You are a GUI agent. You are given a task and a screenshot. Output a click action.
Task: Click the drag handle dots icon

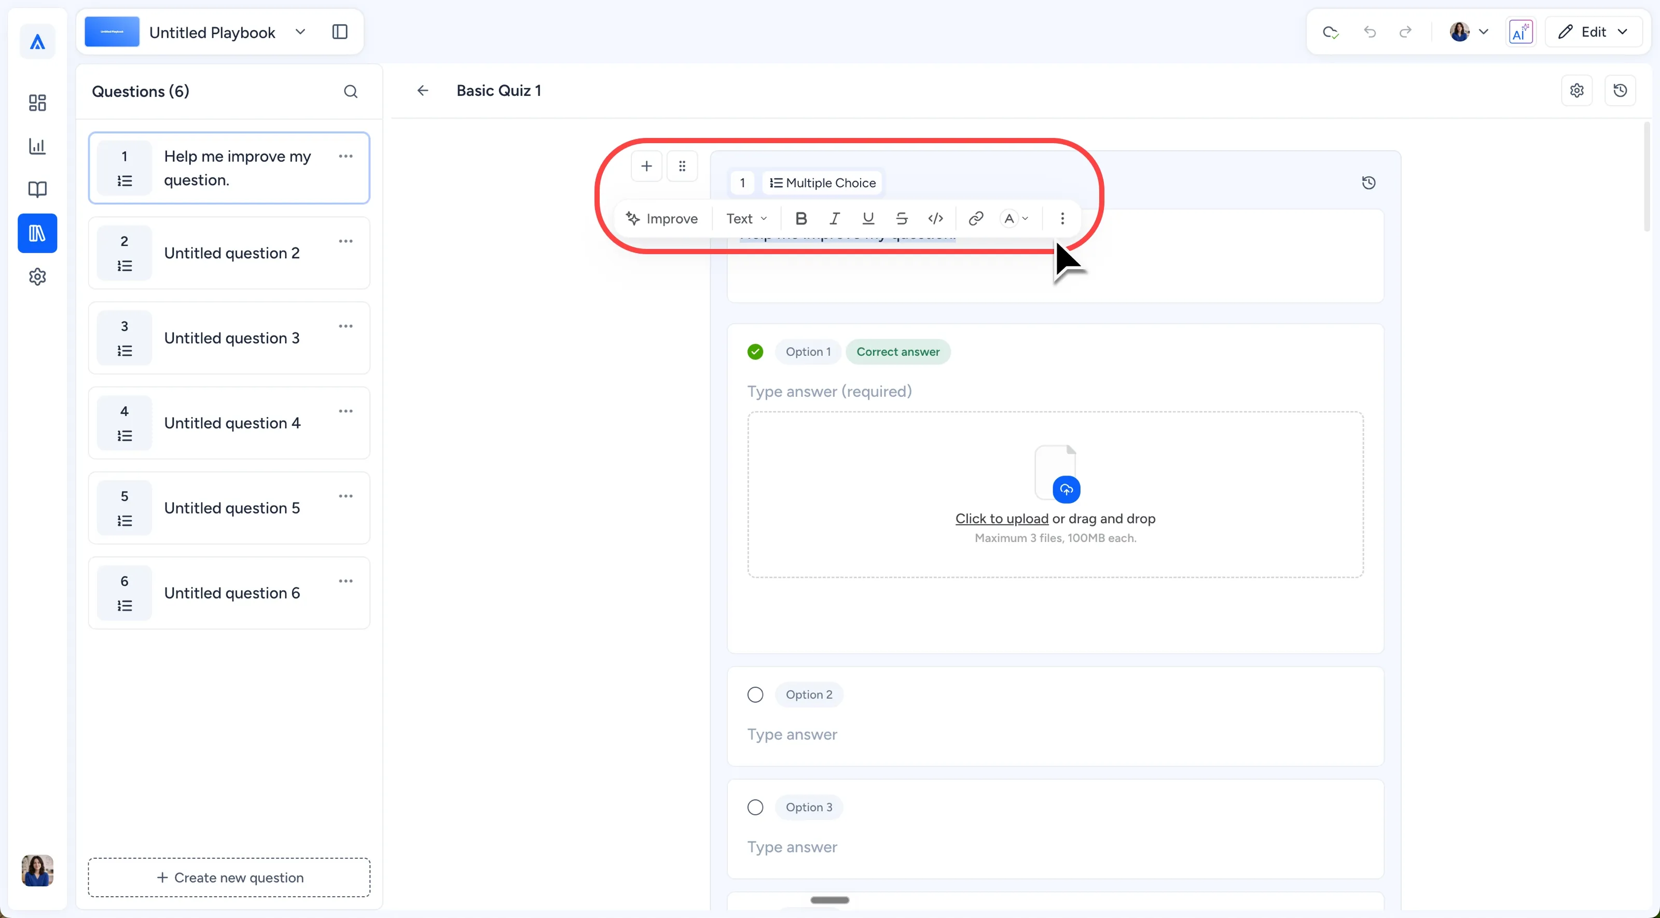click(x=683, y=166)
